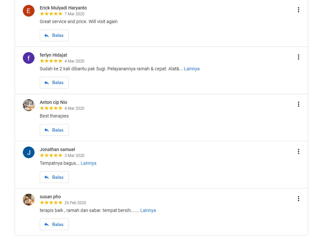Click Anton cip Nio's profile photo
Viewport: 309px width, 237px height.
click(x=29, y=105)
